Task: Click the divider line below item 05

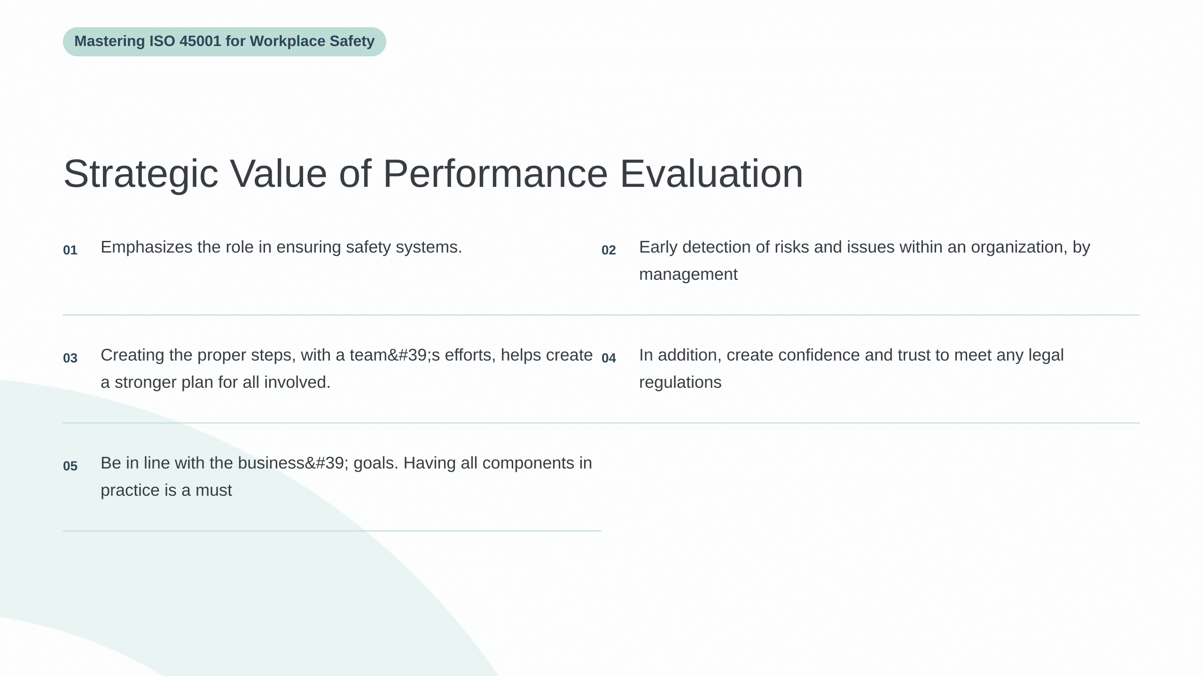Action: tap(332, 531)
